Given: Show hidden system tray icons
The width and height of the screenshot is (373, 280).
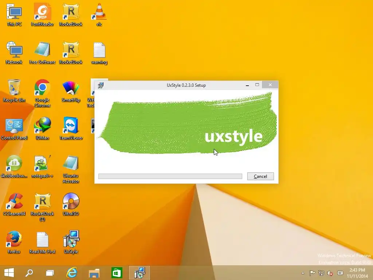Looking at the screenshot, I should (303, 273).
